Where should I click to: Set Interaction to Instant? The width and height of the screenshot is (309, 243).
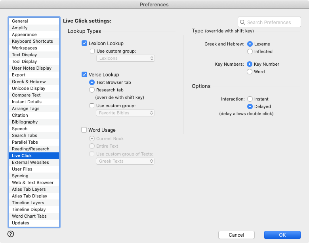coord(250,99)
